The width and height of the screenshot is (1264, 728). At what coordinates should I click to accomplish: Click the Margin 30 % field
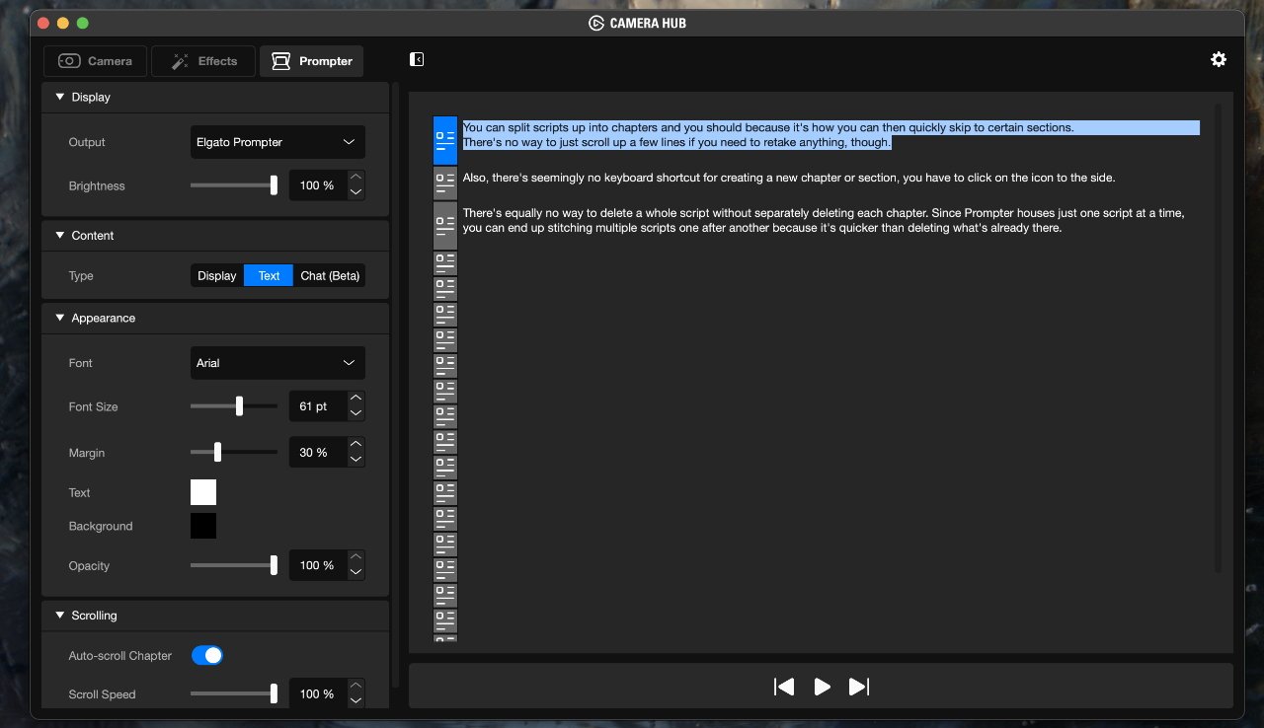click(318, 453)
